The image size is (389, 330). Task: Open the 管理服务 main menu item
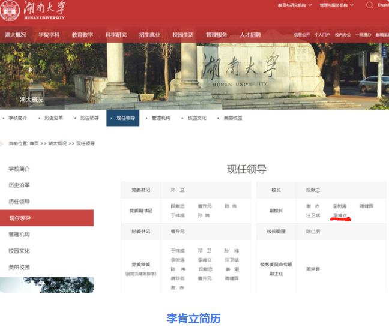[x=217, y=35]
